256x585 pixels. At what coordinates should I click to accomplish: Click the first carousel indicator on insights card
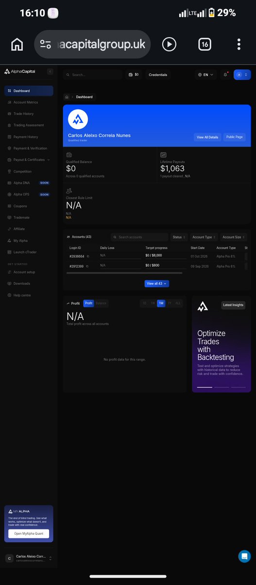[205, 387]
